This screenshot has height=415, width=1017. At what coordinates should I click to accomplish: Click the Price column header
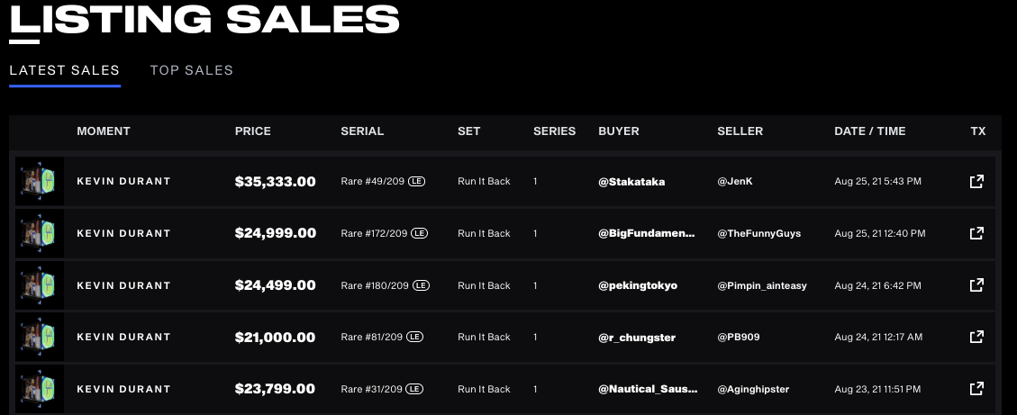click(253, 131)
